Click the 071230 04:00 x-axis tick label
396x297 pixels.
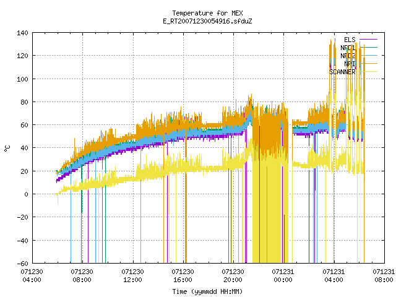(x=32, y=276)
